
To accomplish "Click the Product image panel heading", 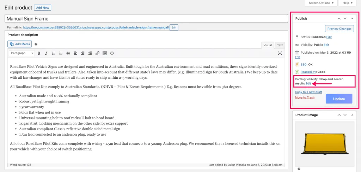I will click(306, 115).
